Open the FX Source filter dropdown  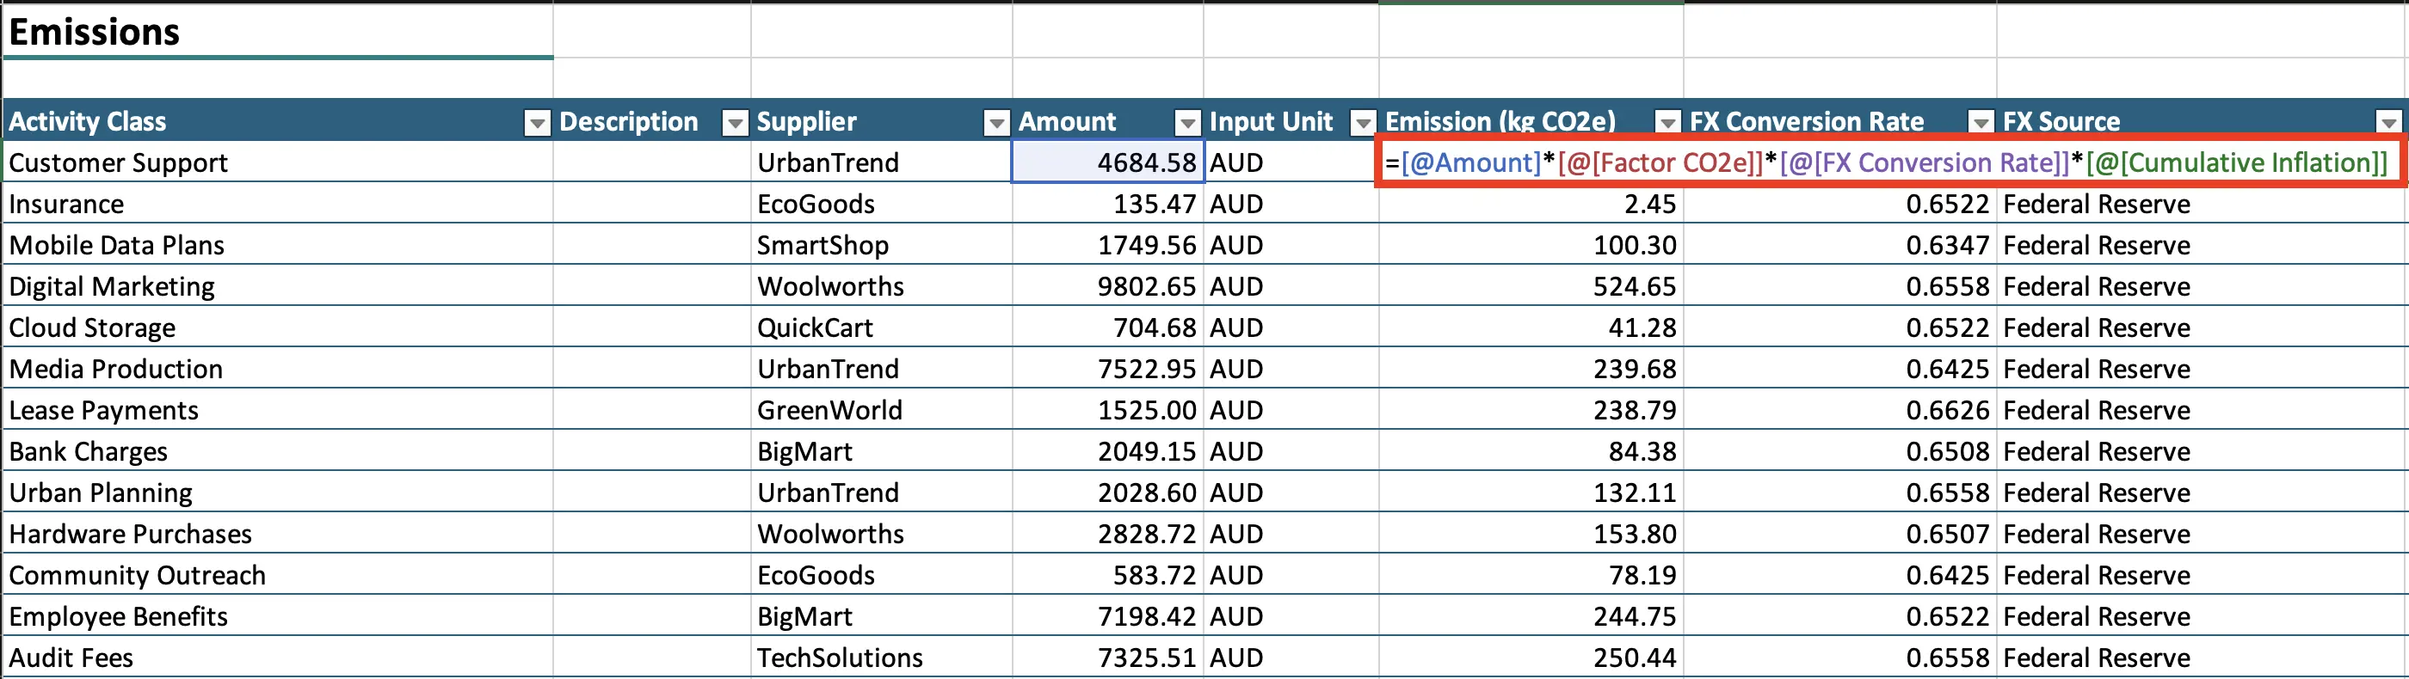click(2388, 122)
